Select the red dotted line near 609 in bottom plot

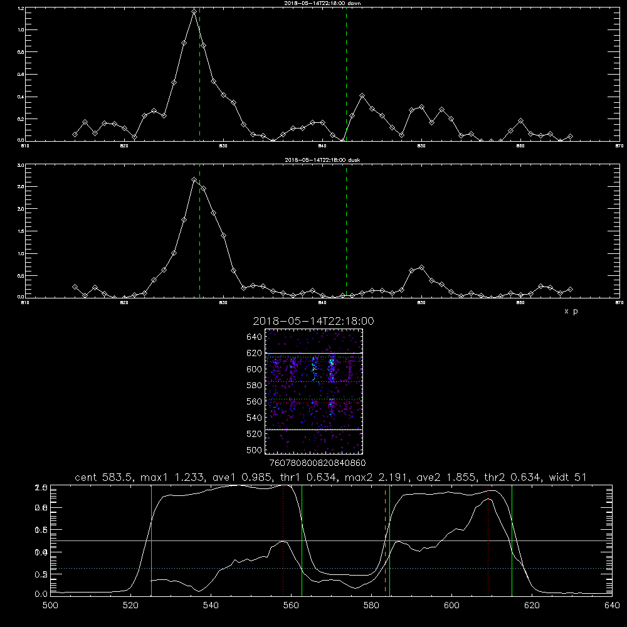tap(488, 540)
